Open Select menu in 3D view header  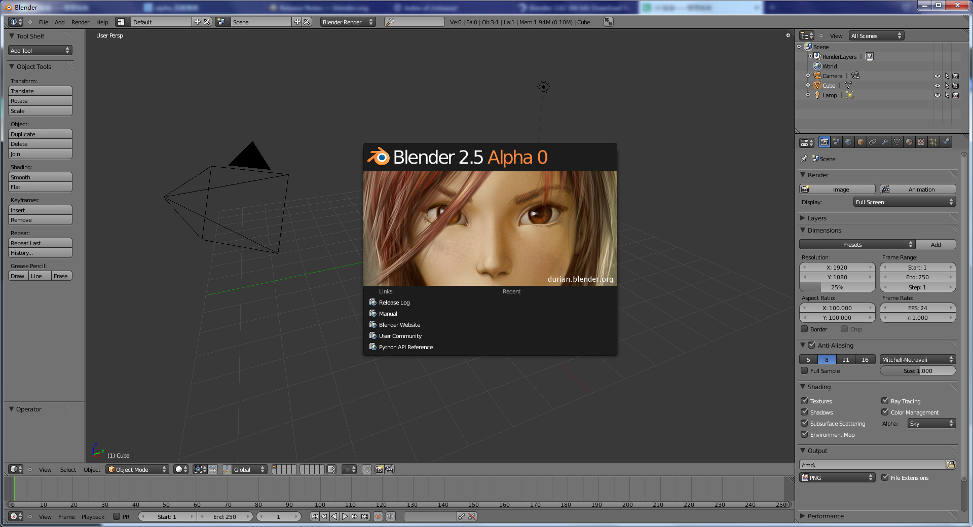(68, 470)
